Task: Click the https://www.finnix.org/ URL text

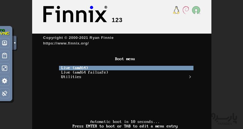Action: click(x=66, y=43)
